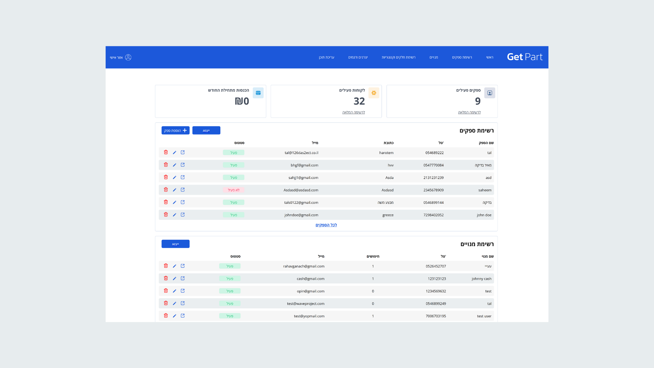Open external link for asd supplier
The height and width of the screenshot is (368, 654).
pyautogui.click(x=183, y=177)
